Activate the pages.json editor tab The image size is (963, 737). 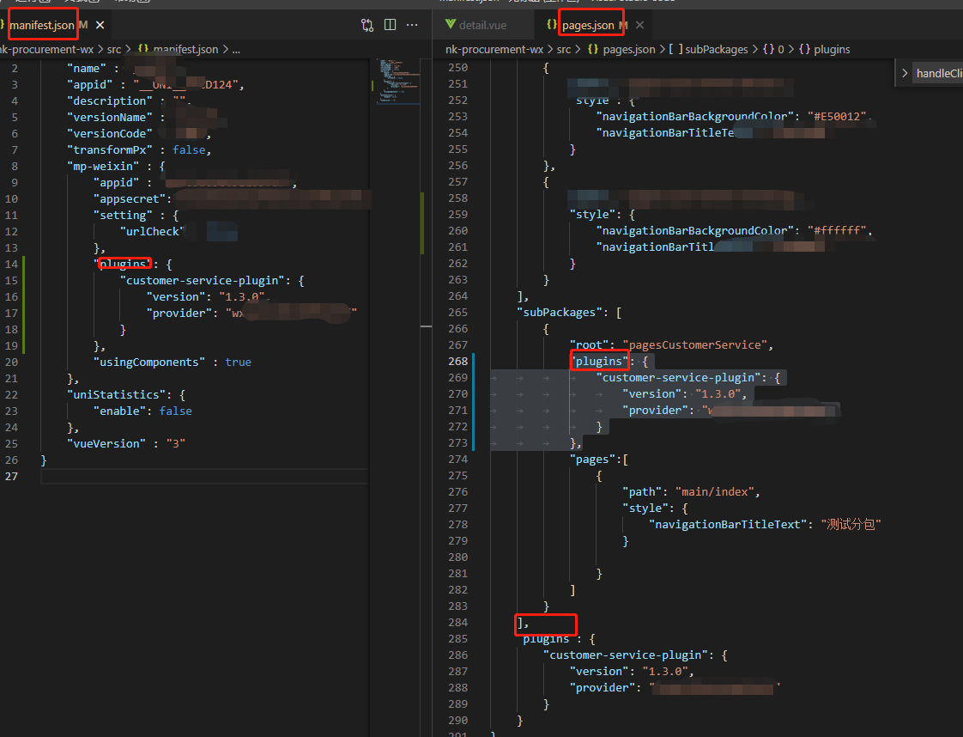tap(588, 25)
